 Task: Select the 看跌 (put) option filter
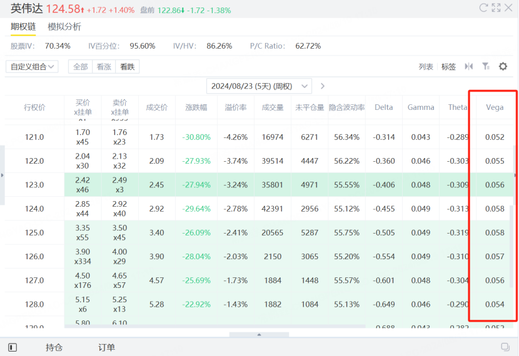(127, 67)
